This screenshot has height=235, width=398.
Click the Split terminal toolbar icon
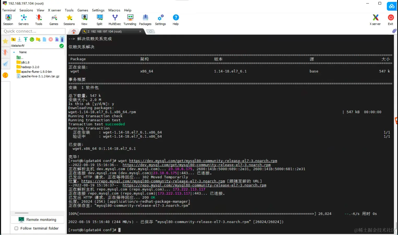(100, 20)
